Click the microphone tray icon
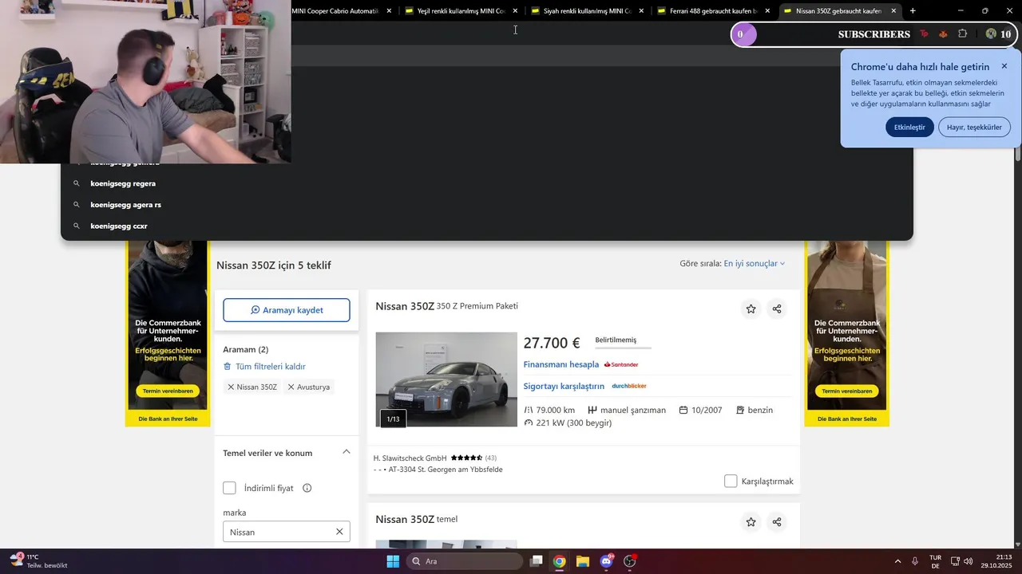Viewport: 1022px width, 574px height. (x=914, y=561)
